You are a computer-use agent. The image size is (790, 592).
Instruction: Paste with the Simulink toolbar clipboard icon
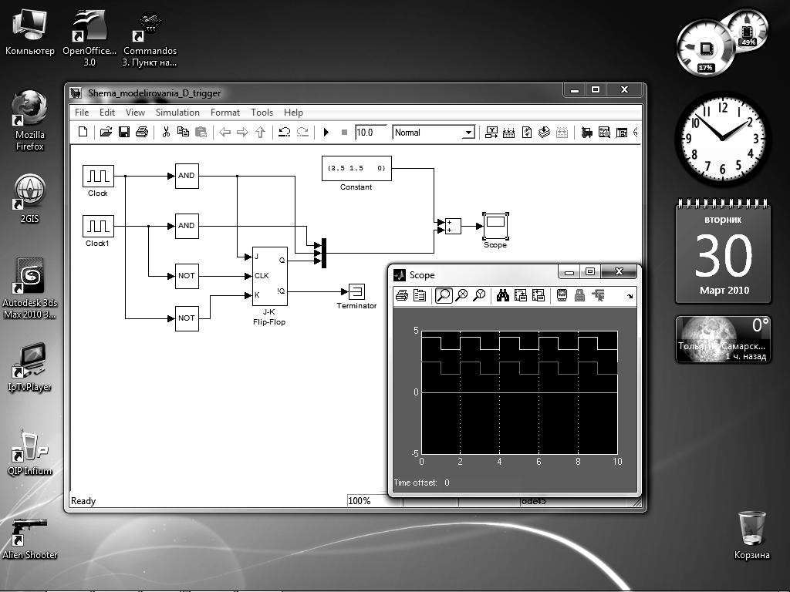click(x=201, y=133)
